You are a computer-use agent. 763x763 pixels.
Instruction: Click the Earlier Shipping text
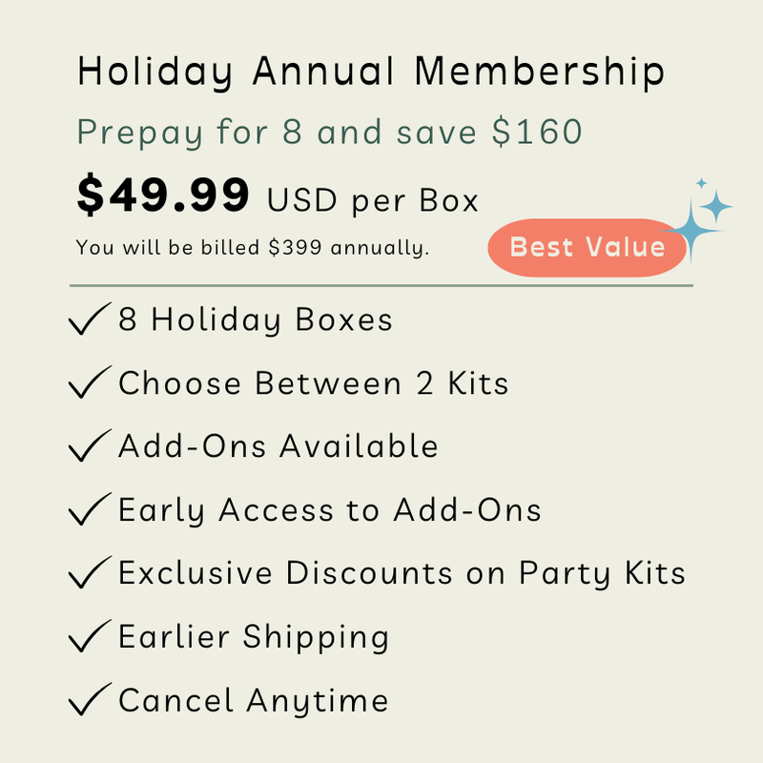tap(254, 637)
